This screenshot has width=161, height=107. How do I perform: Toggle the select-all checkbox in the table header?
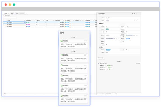point(5,20)
